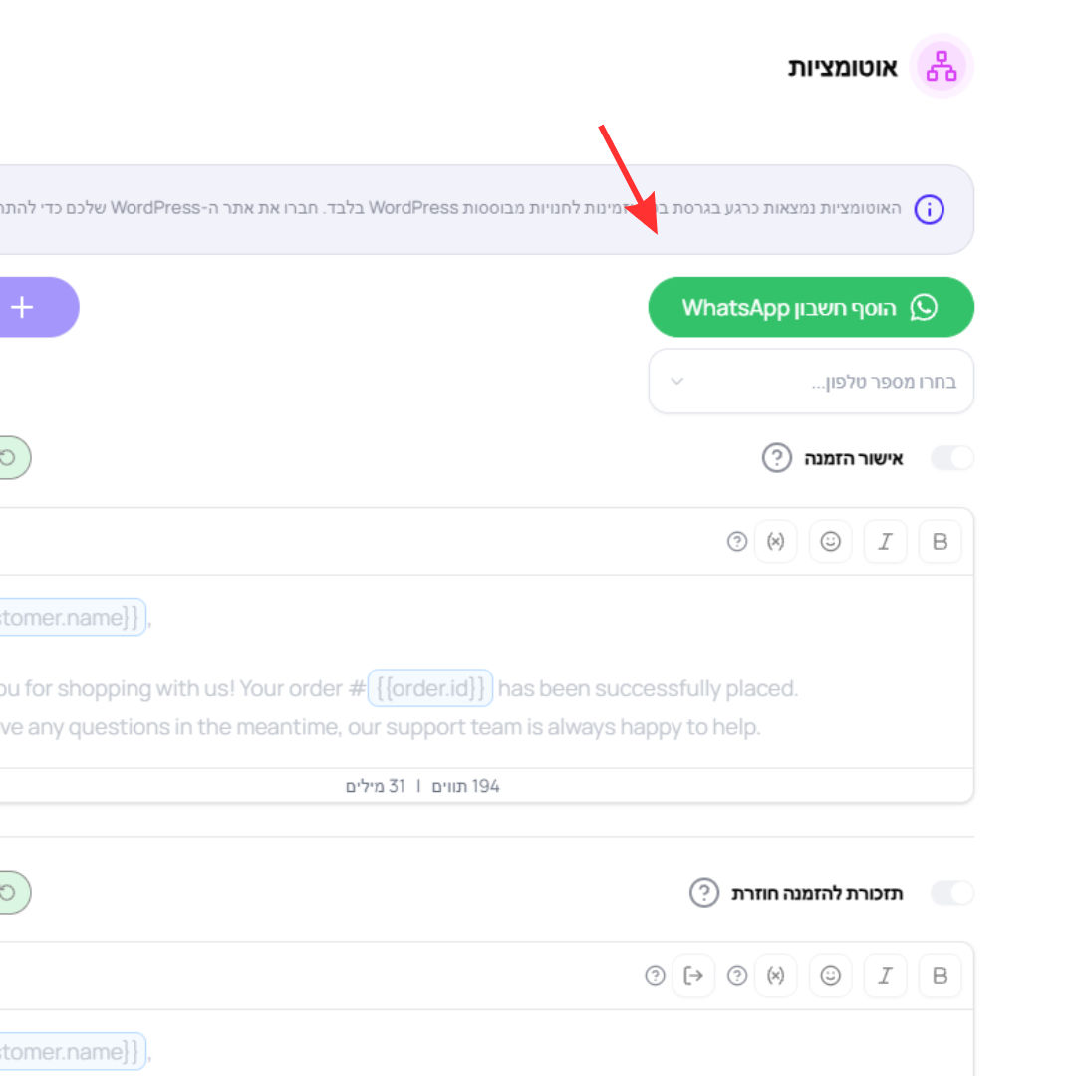
Task: Click the exit arrow icon in the reminder toolbar
Action: click(693, 975)
